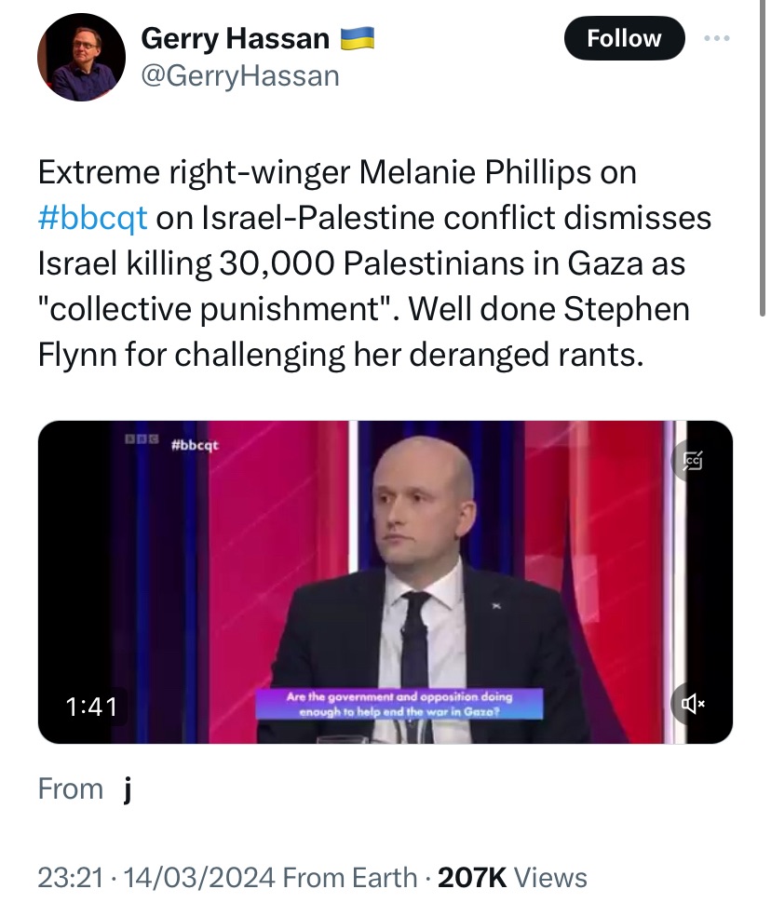Play the Question Time video clip

(385, 582)
